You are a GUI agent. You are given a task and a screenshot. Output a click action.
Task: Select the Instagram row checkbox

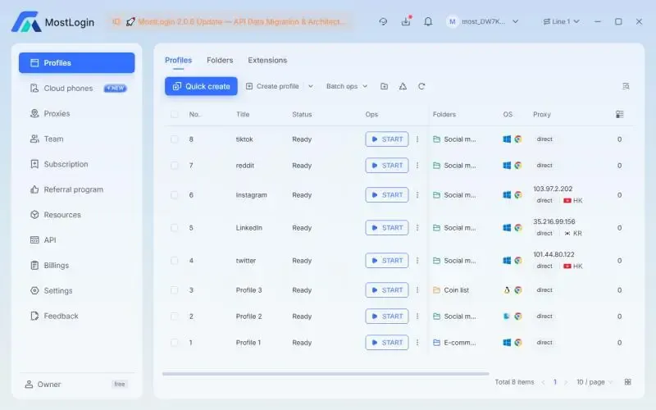(174, 195)
